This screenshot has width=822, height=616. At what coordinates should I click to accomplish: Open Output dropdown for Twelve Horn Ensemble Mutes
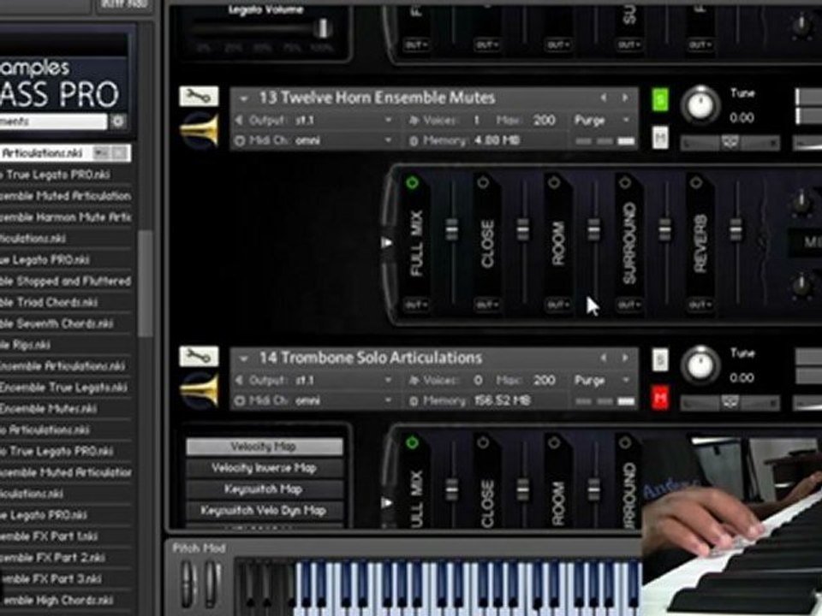314,121
